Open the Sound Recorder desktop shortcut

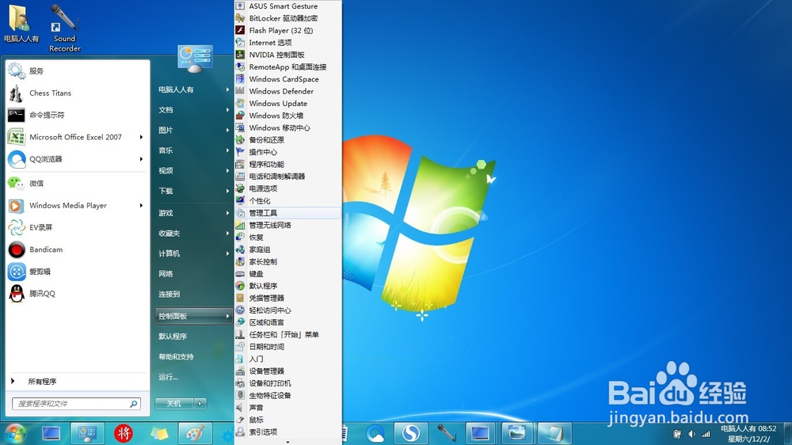[65, 29]
